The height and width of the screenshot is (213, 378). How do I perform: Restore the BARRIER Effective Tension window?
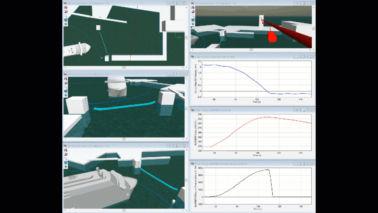click(x=304, y=163)
